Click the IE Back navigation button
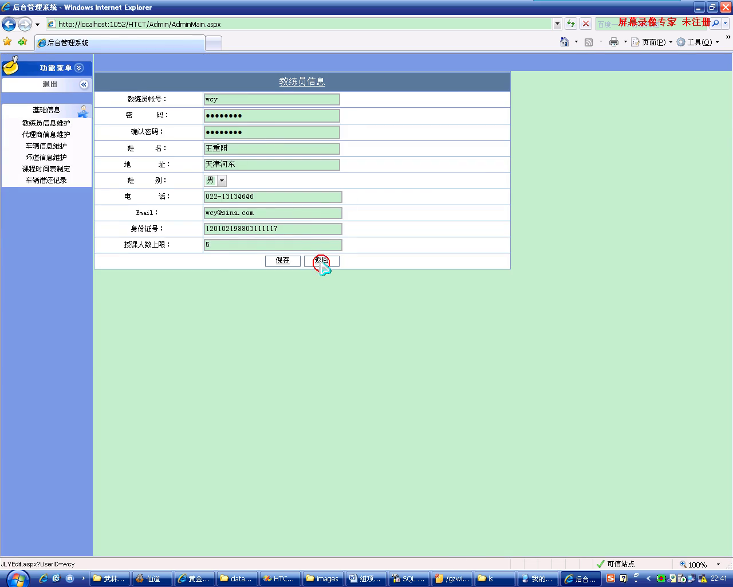Image resolution: width=733 pixels, height=587 pixels. coord(9,24)
